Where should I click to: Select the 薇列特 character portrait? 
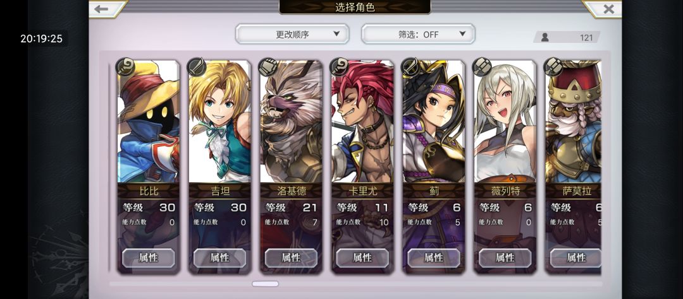point(505,122)
